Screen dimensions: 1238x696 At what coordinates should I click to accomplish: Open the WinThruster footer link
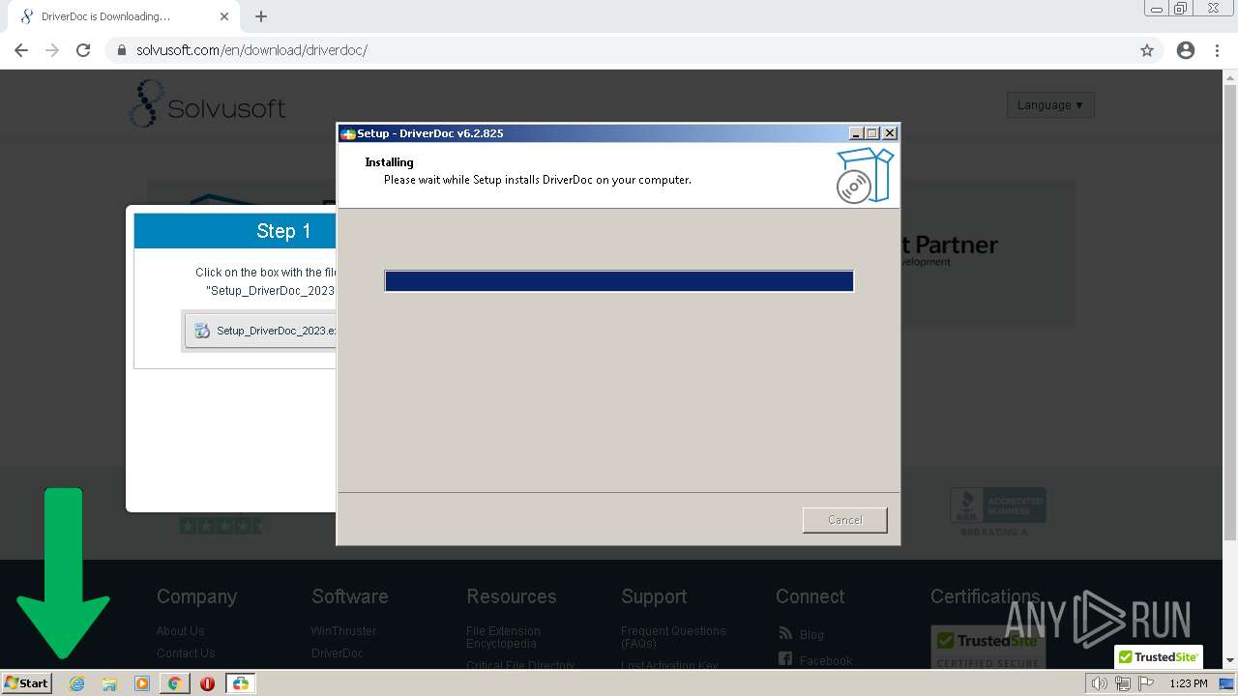point(343,631)
